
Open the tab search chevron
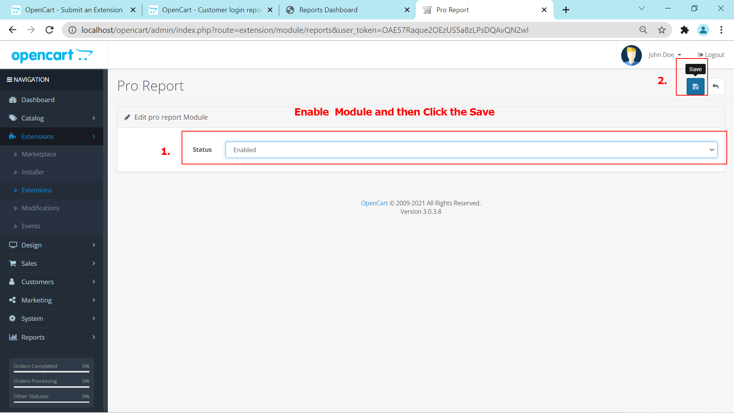642,8
